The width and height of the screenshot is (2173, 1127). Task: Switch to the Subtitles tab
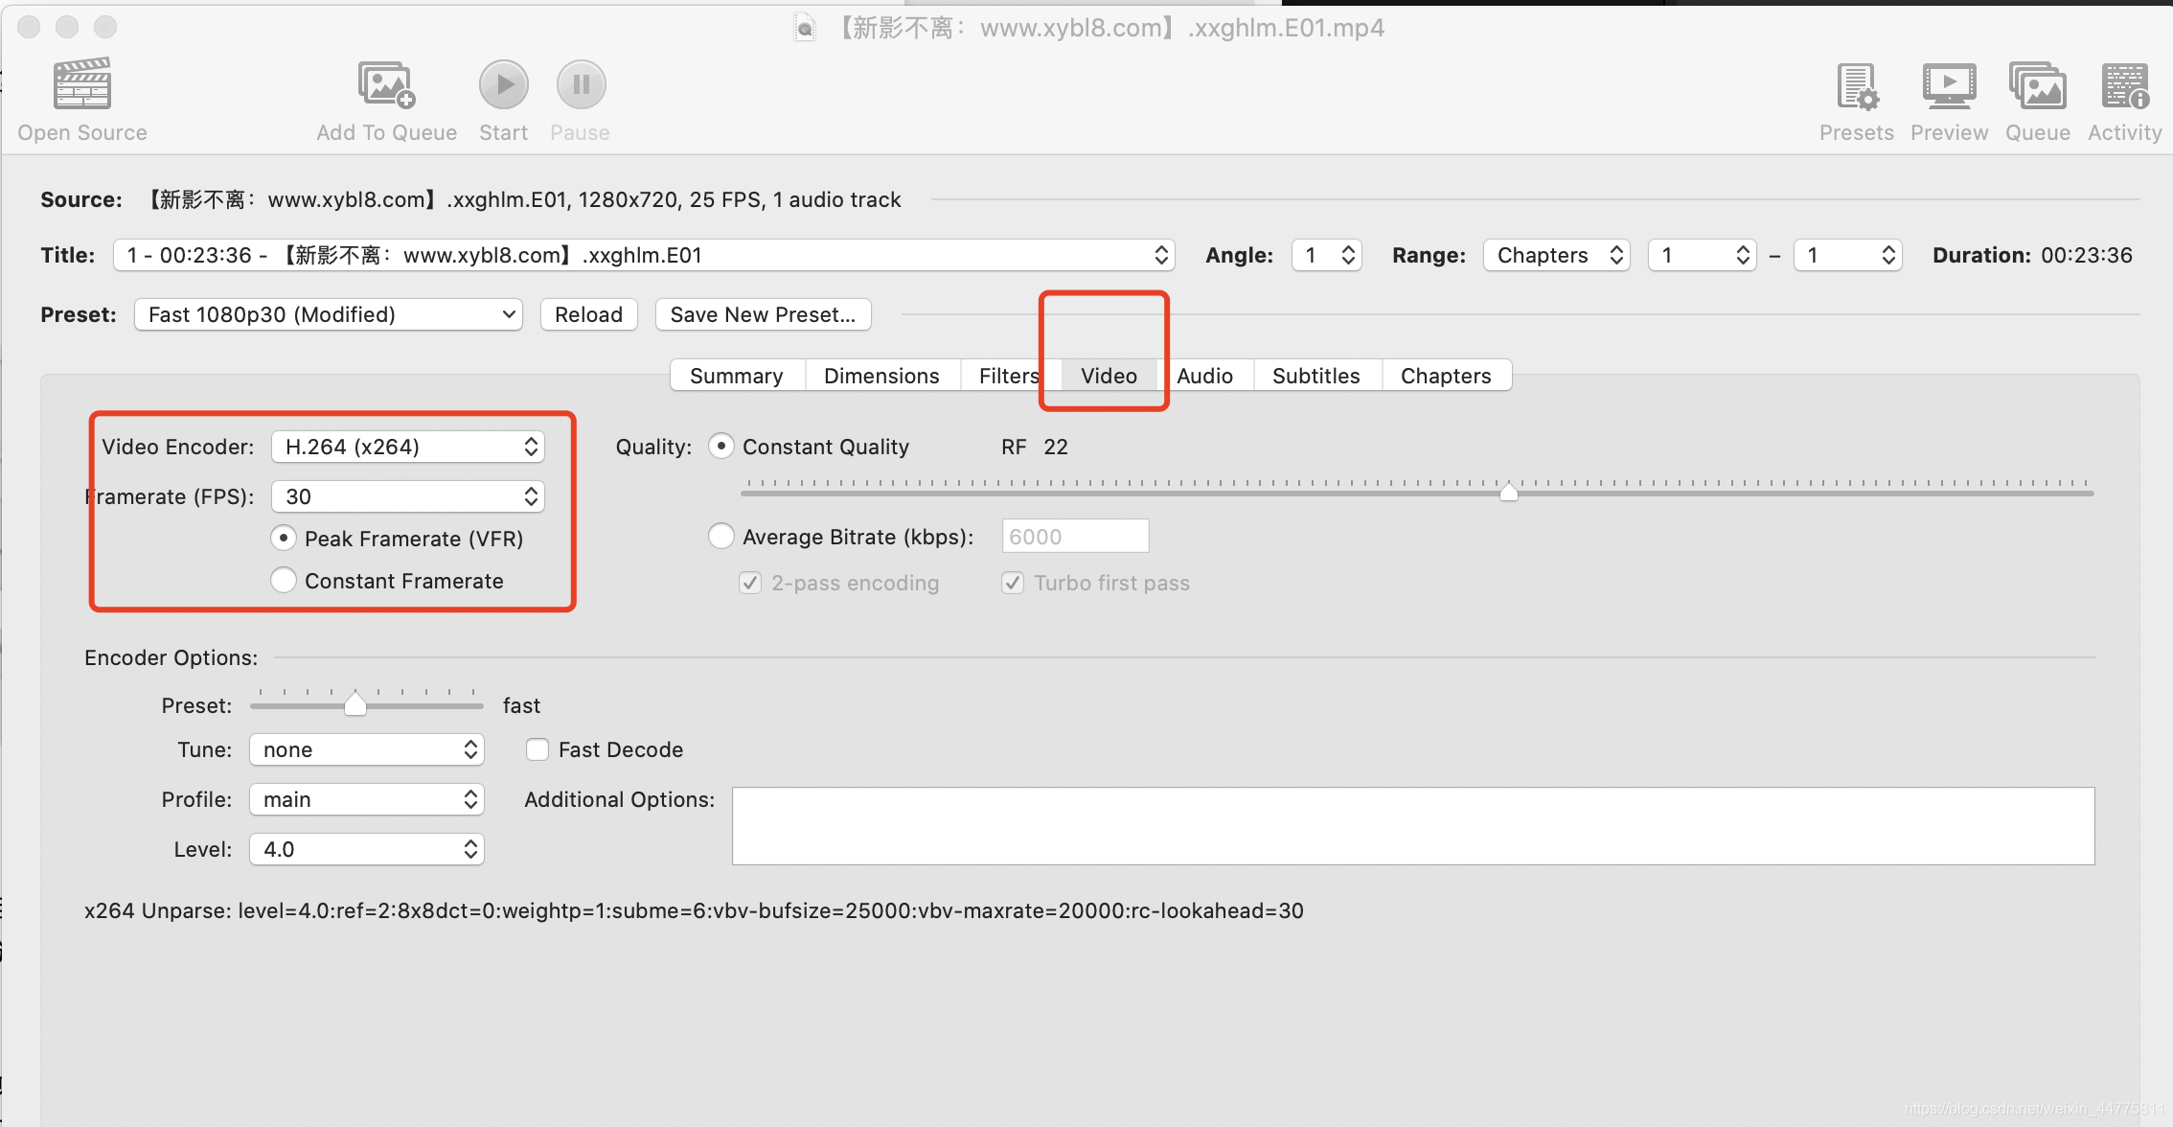[1316, 376]
